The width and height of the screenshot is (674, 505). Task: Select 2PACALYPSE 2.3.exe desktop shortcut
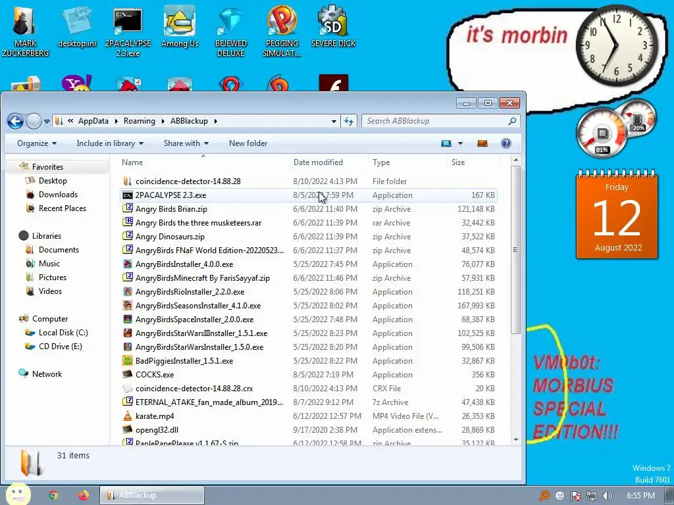[128, 31]
